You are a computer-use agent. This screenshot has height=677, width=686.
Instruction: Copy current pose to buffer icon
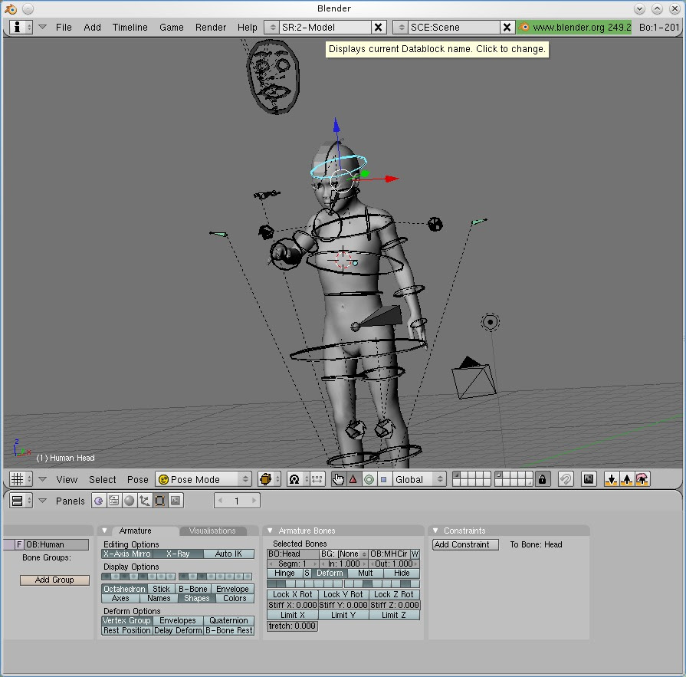tap(611, 480)
